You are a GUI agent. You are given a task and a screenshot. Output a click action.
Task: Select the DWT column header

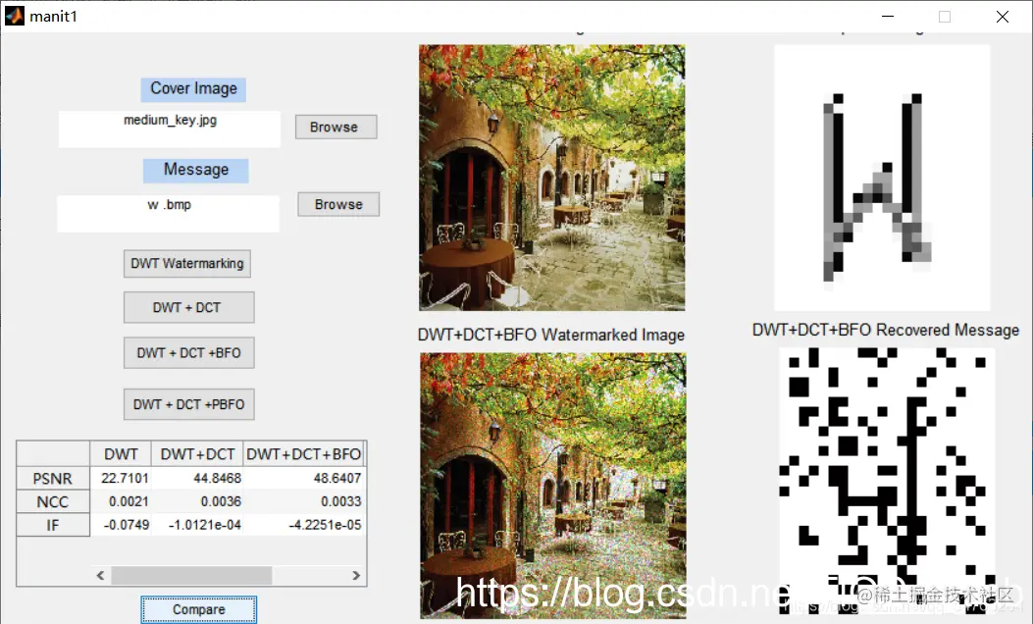tap(121, 454)
